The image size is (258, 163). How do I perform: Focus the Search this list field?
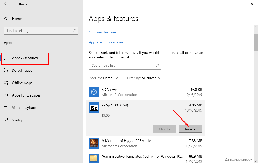click(x=125, y=66)
